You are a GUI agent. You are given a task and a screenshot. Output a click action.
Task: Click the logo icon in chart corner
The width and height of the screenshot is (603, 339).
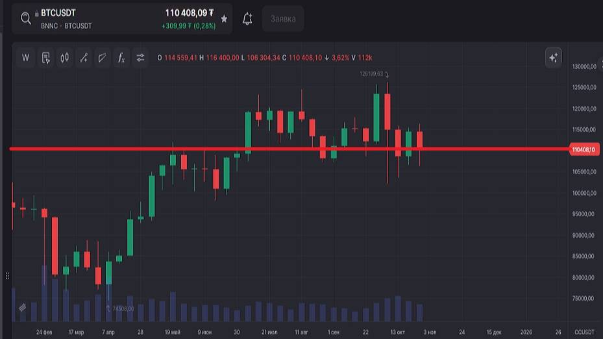22,307
